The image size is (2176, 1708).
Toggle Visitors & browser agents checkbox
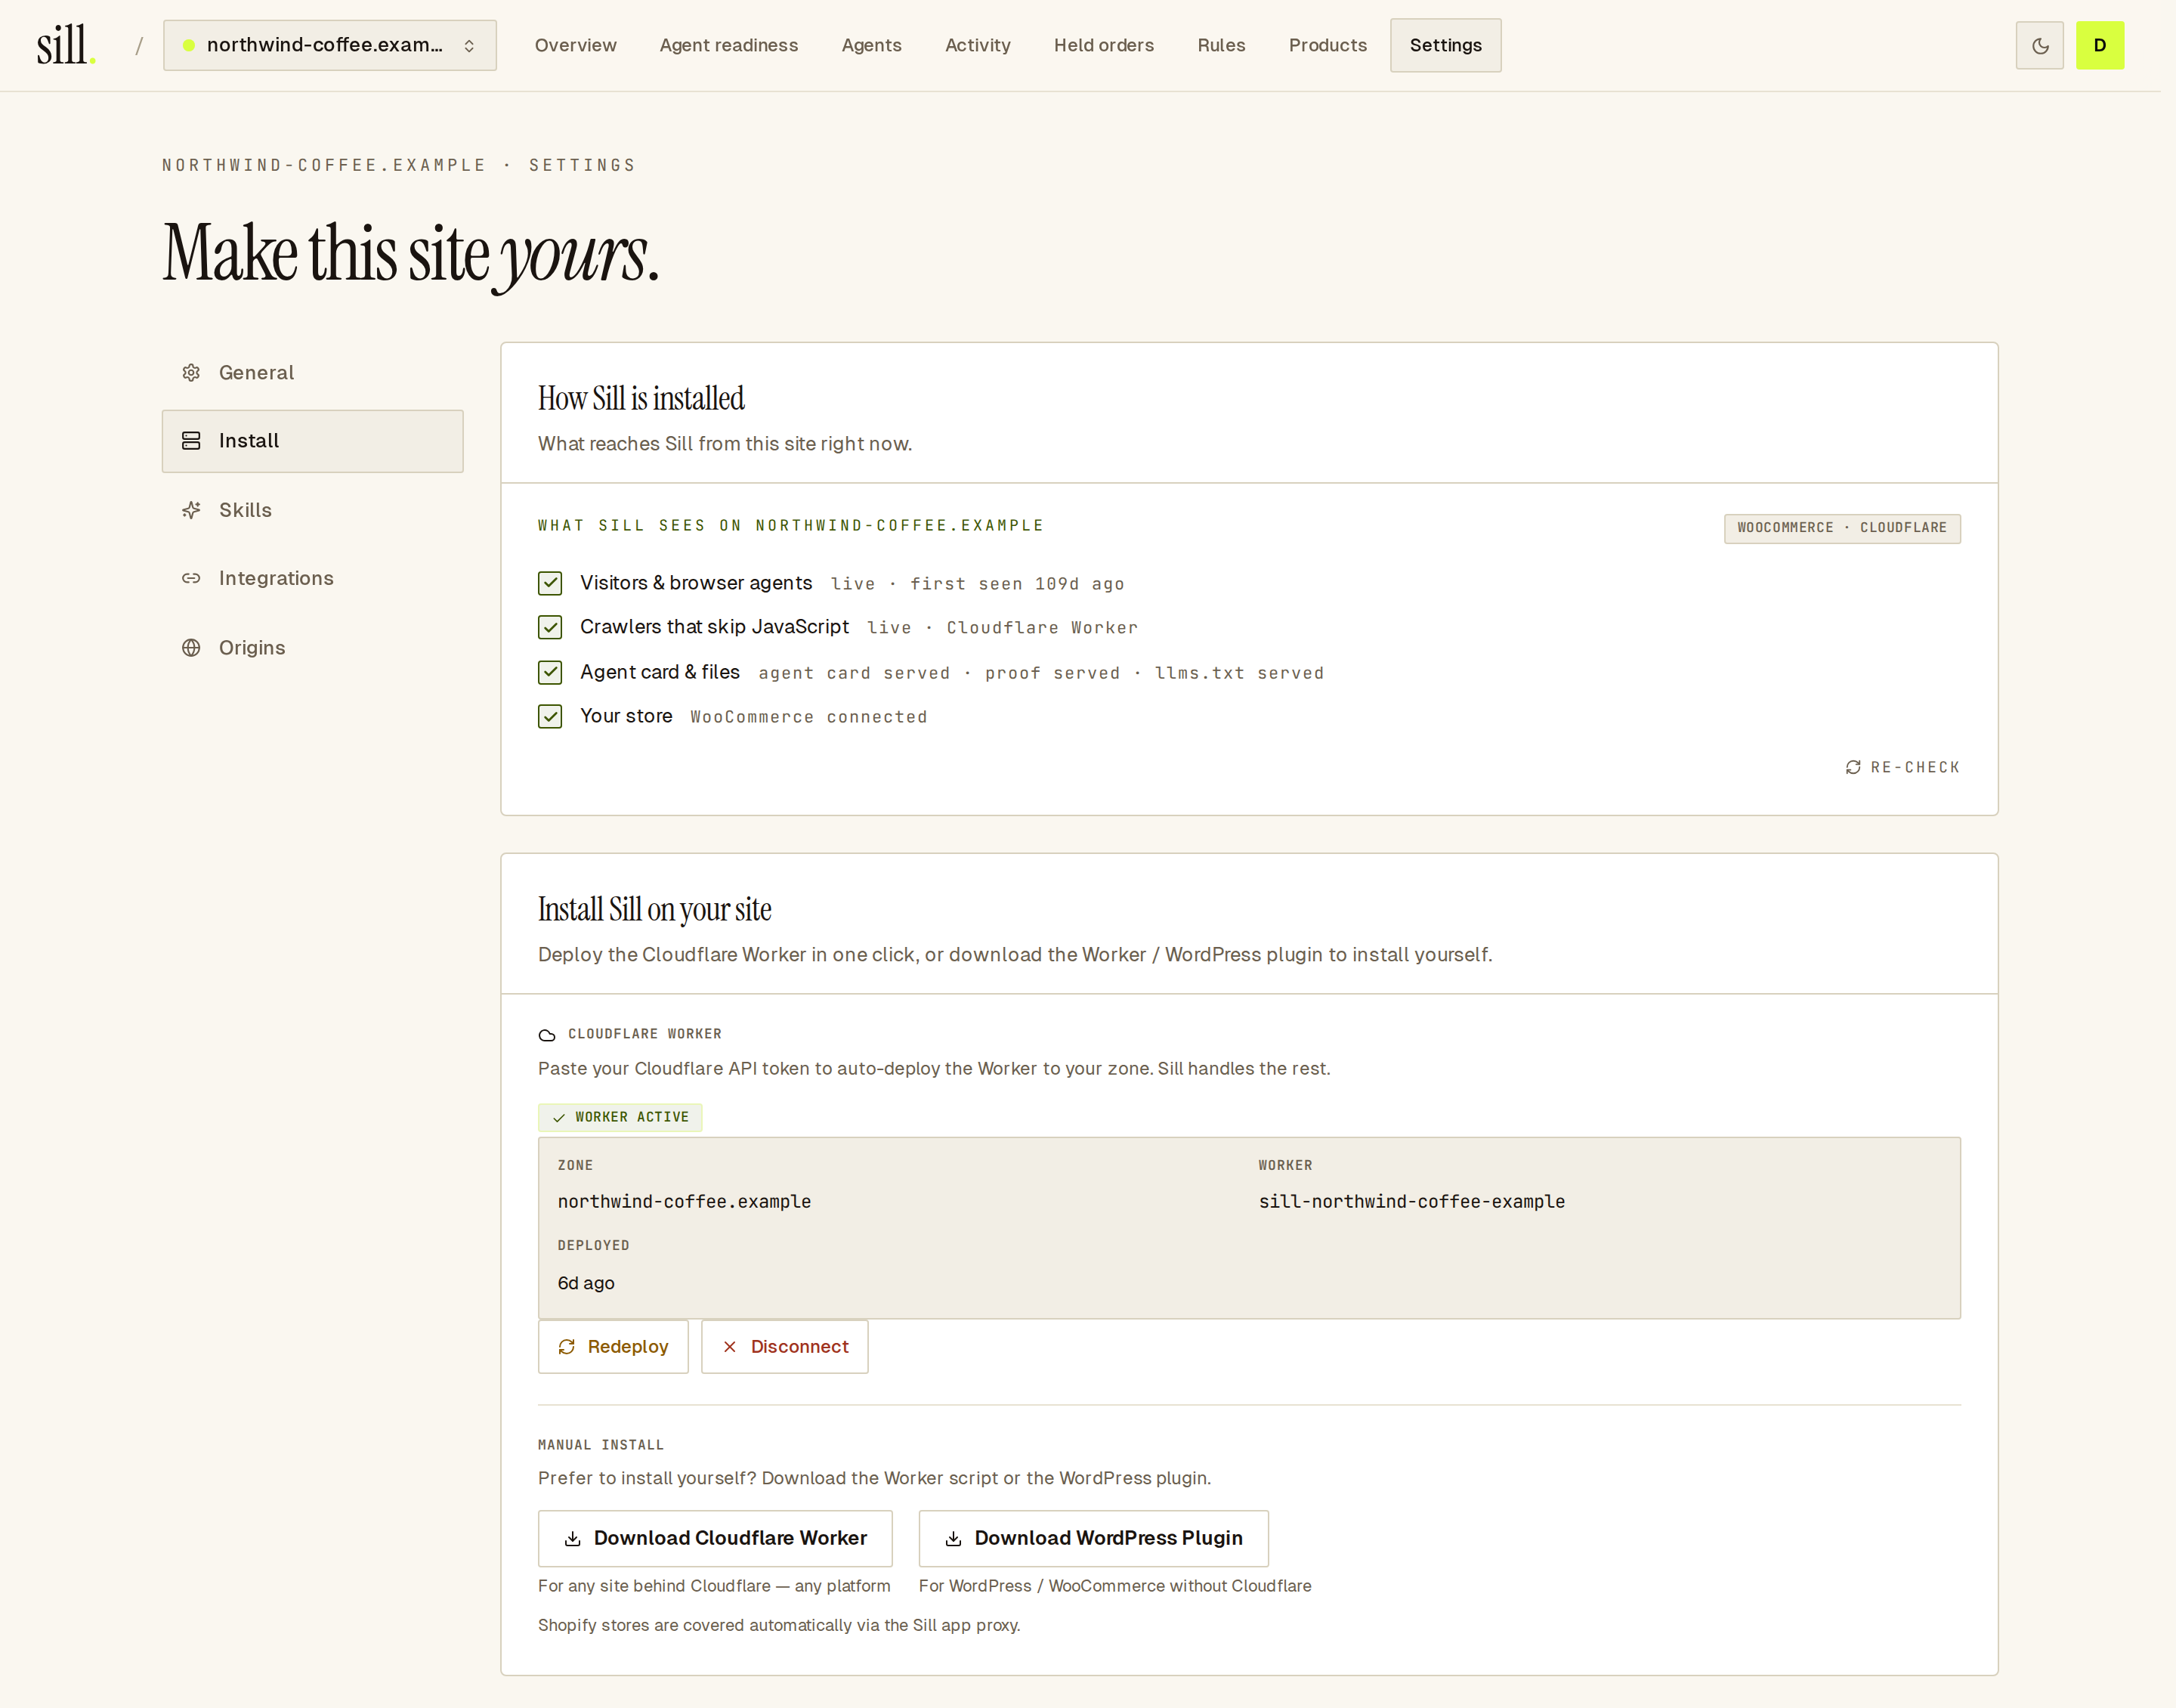550,583
